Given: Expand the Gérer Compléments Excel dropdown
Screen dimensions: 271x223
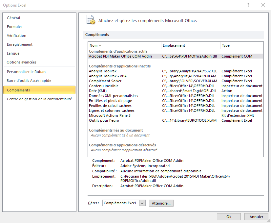Looking at the screenshot, I should (x=142, y=203).
